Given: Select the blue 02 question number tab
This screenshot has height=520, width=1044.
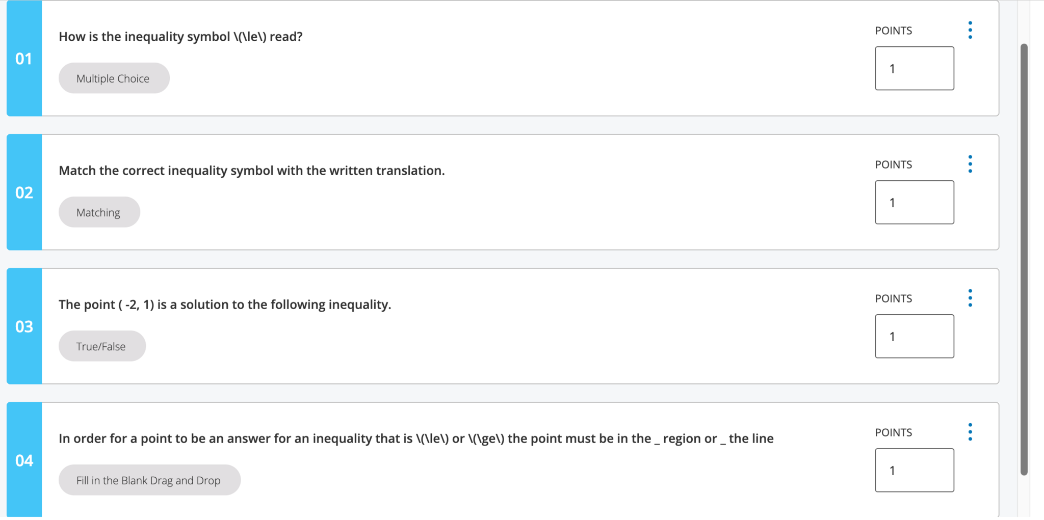Looking at the screenshot, I should (x=24, y=193).
